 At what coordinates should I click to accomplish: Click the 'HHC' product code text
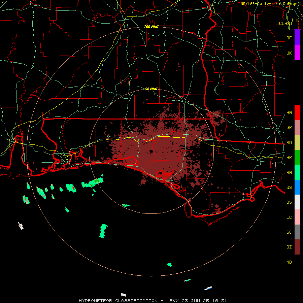coord(296,20)
